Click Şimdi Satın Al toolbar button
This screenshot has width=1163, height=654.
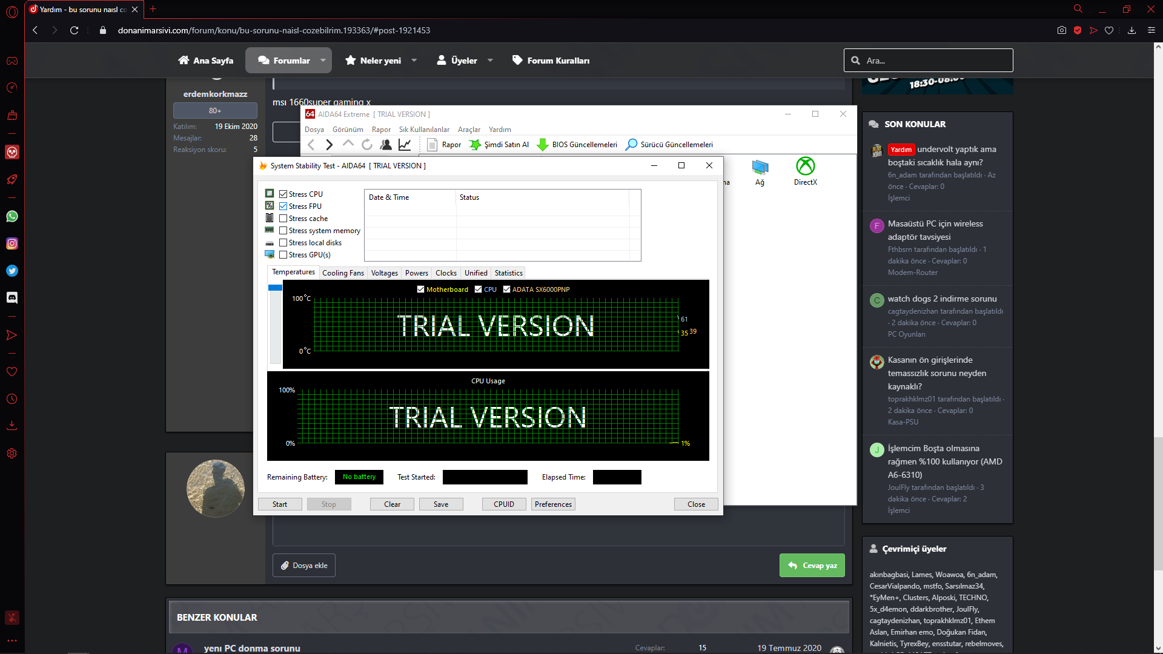[x=499, y=145]
